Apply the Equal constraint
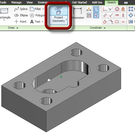The width and height of the screenshot is (135, 134). 123,22
